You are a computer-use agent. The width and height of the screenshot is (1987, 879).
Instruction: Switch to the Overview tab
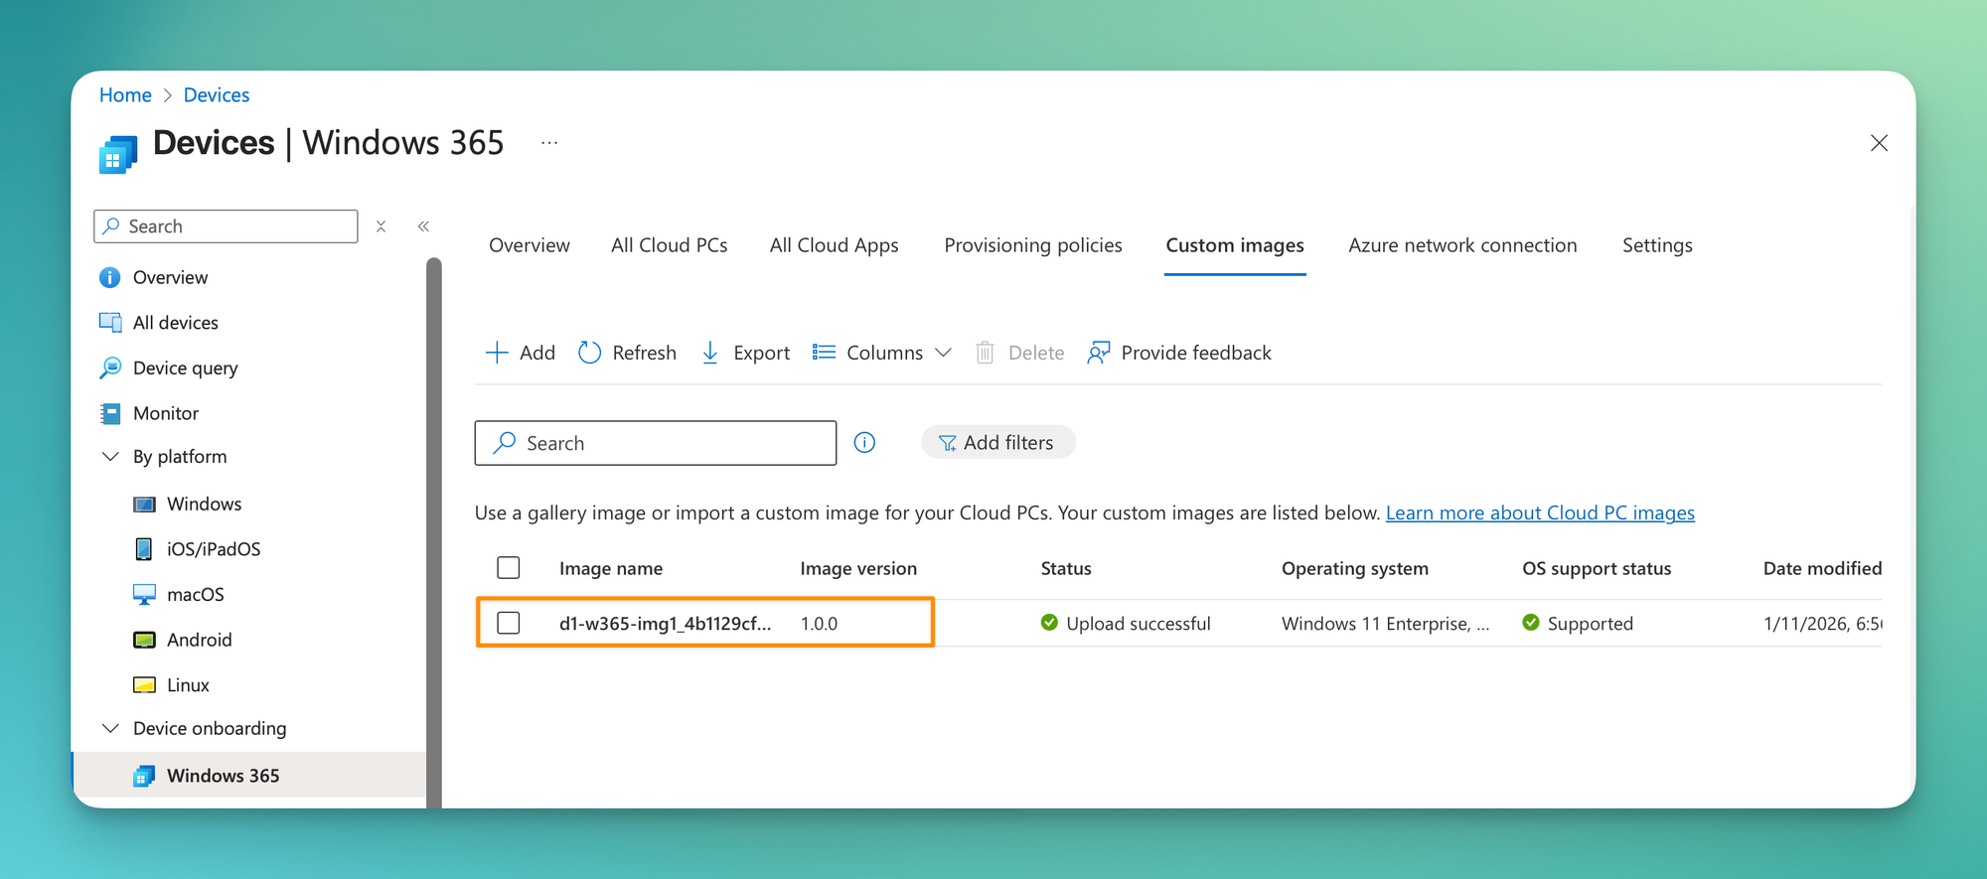click(x=530, y=245)
